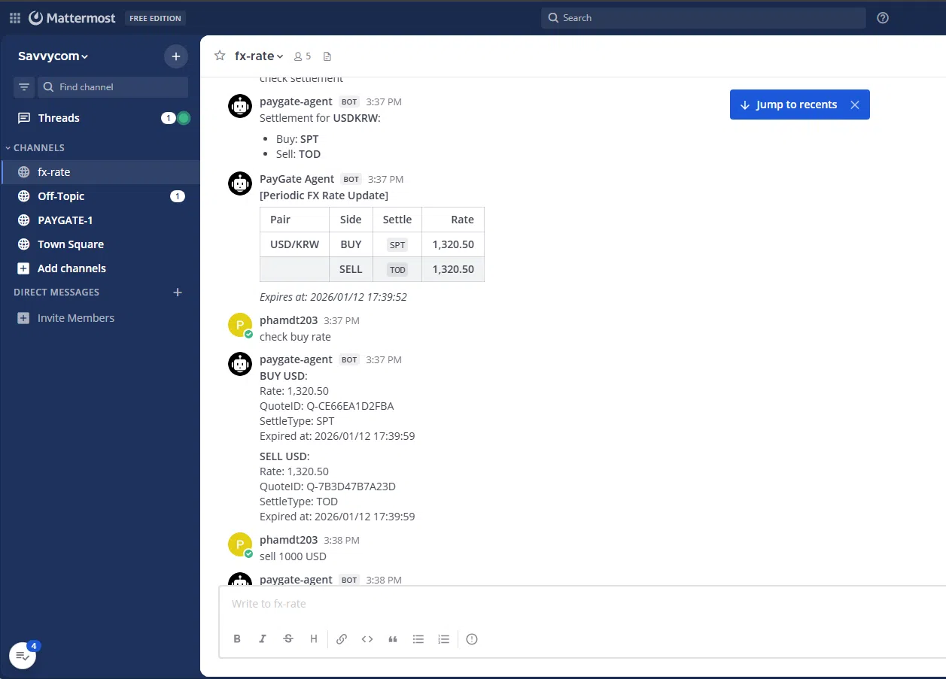Image resolution: width=946 pixels, height=679 pixels.
Task: Open the DIRECT MESSAGES category header
Action: coord(56,293)
